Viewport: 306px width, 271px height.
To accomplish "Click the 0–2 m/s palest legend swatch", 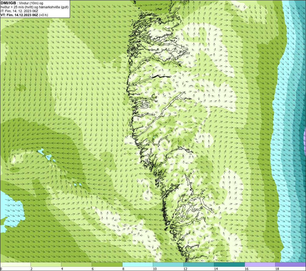I will coord(15,264).
